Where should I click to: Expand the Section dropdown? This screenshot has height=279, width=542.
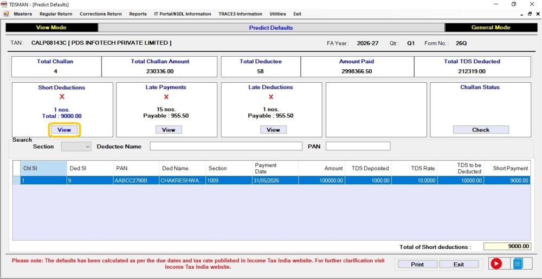point(87,147)
